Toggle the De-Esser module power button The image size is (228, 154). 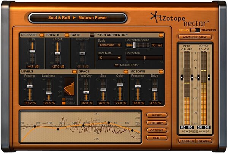(x=42, y=35)
